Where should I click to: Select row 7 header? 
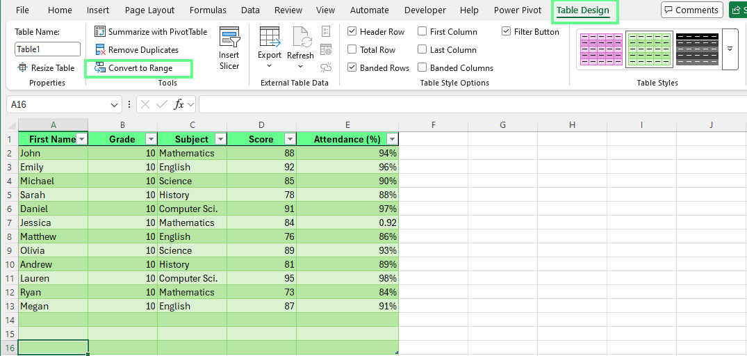9,223
